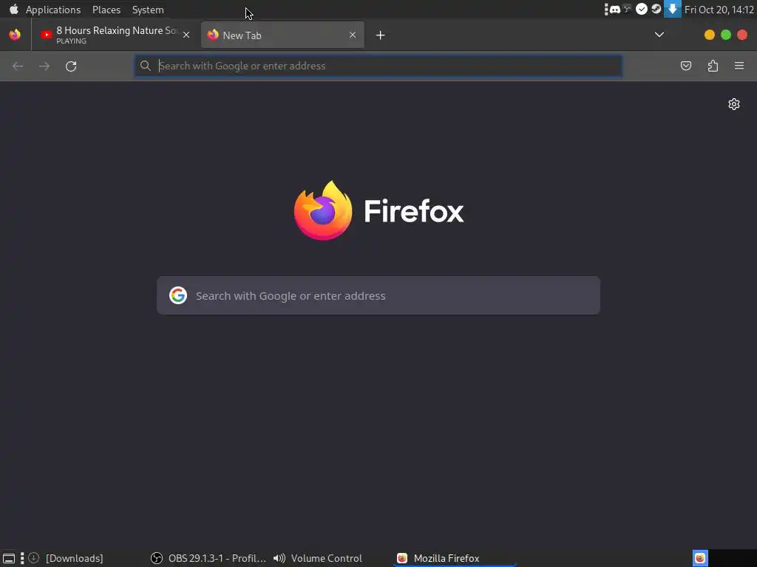The image size is (757, 567).
Task: Click the address bar magnifier icon
Action: [146, 66]
